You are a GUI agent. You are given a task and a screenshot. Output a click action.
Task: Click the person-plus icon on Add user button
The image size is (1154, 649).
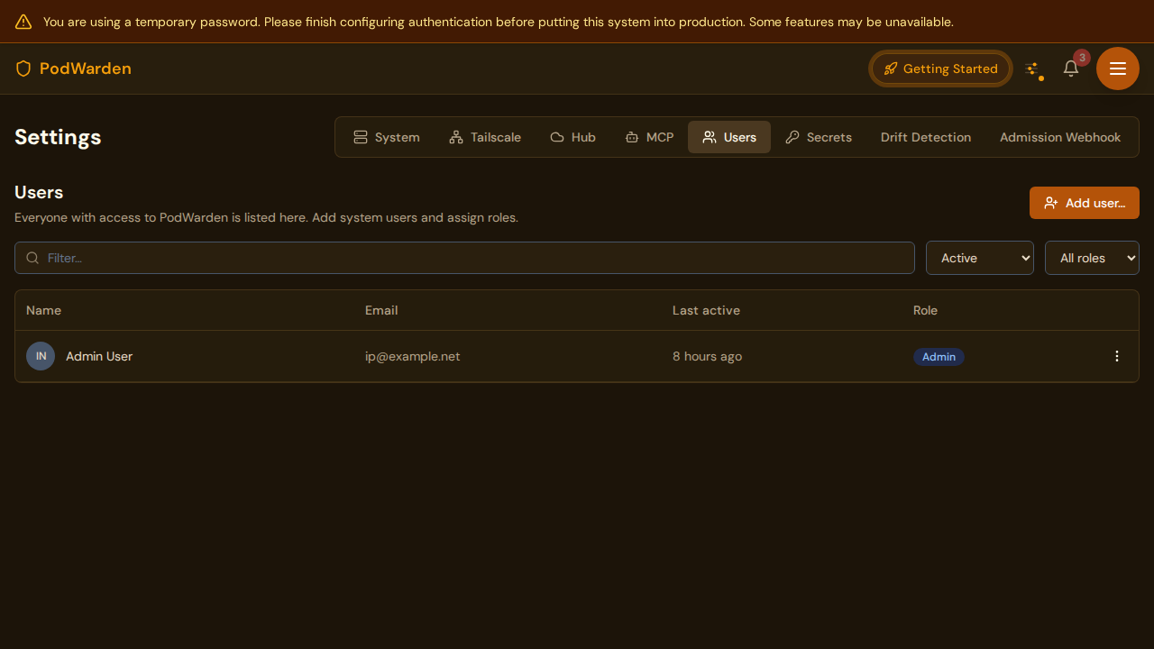pos(1051,203)
